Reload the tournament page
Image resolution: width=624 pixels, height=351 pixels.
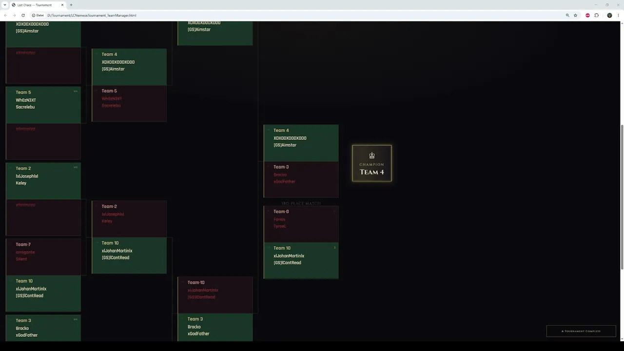23,15
